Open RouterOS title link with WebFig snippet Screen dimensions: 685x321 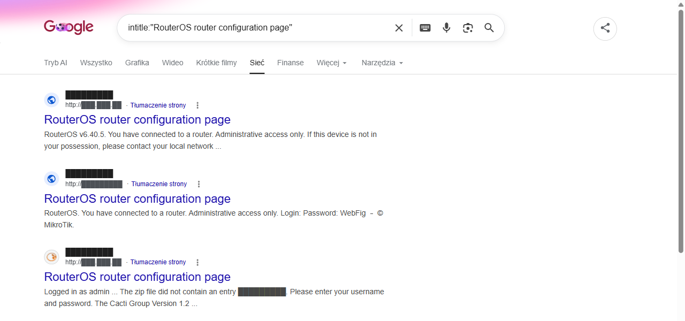pyautogui.click(x=137, y=198)
